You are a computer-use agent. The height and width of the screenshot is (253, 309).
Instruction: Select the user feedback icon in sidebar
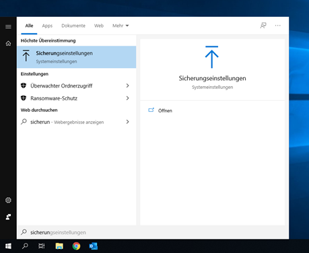(8, 217)
